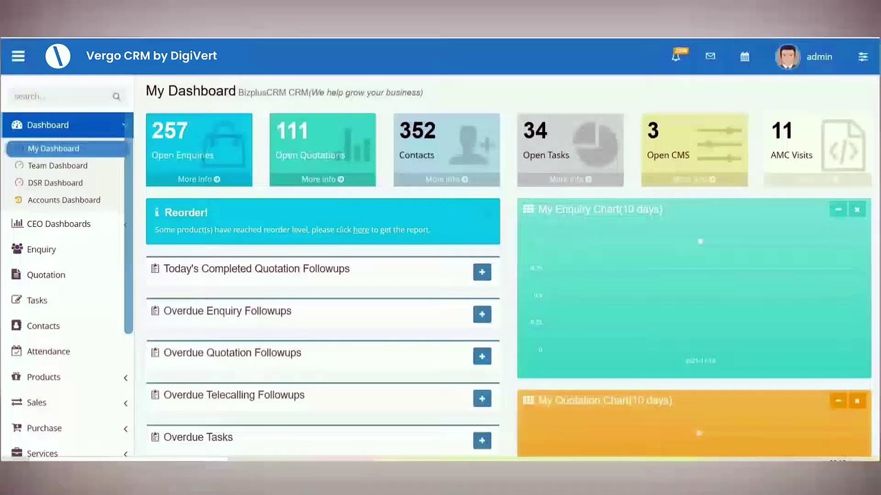Open Tasks from the sidebar

click(37, 300)
